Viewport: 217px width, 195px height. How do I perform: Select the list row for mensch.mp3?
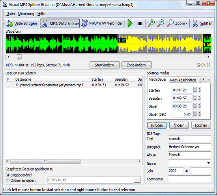(73, 85)
